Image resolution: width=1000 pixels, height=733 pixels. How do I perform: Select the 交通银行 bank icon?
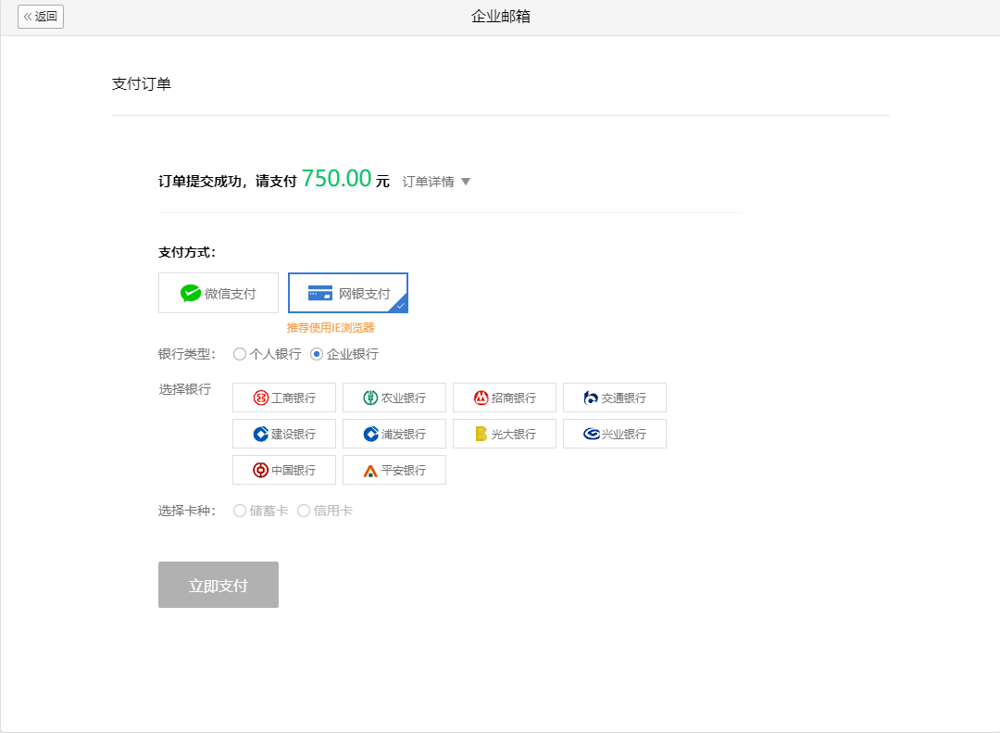coord(614,397)
